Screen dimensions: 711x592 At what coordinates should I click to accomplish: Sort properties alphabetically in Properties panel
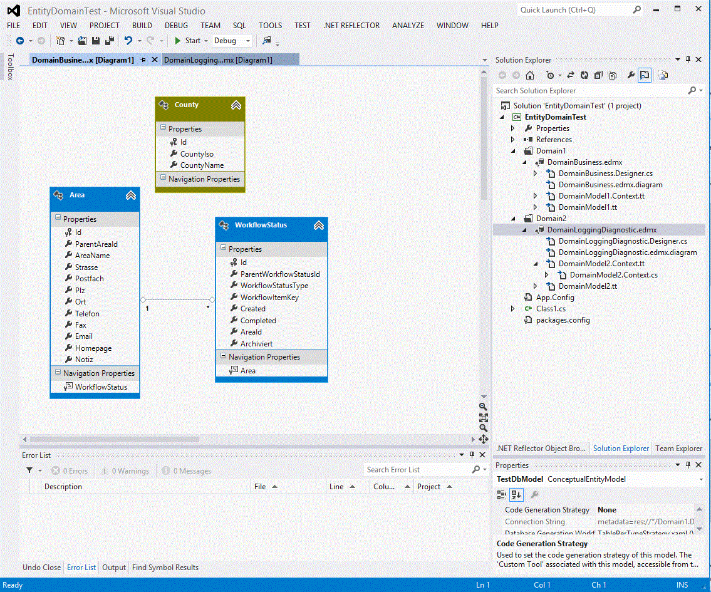click(x=516, y=495)
